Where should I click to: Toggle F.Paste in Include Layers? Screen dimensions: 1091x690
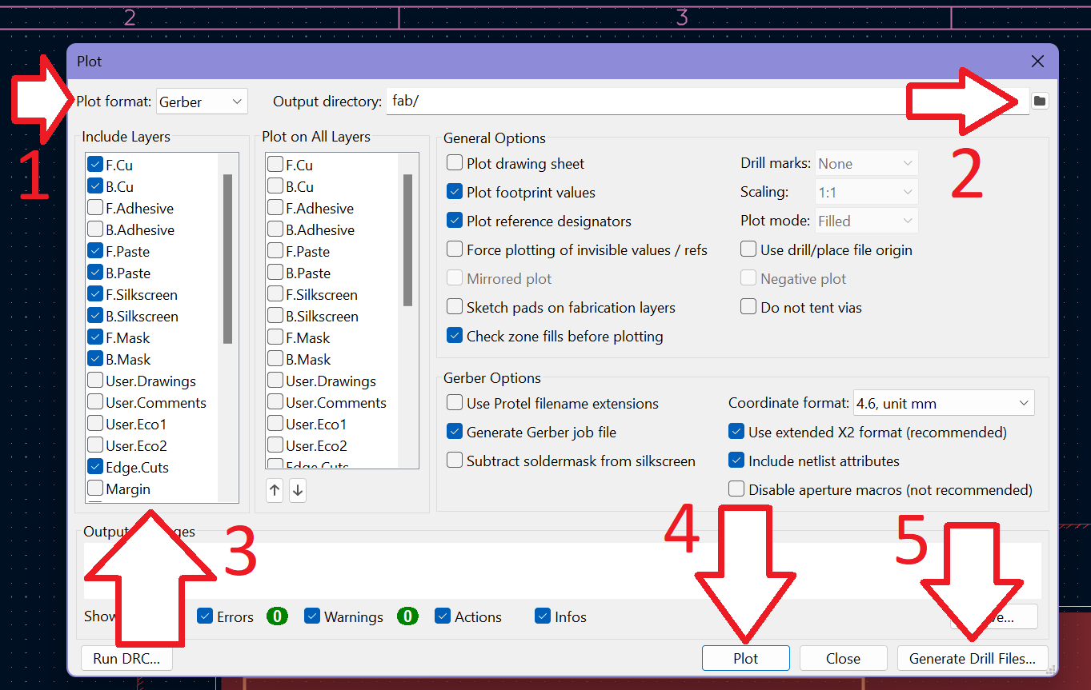[x=94, y=251]
